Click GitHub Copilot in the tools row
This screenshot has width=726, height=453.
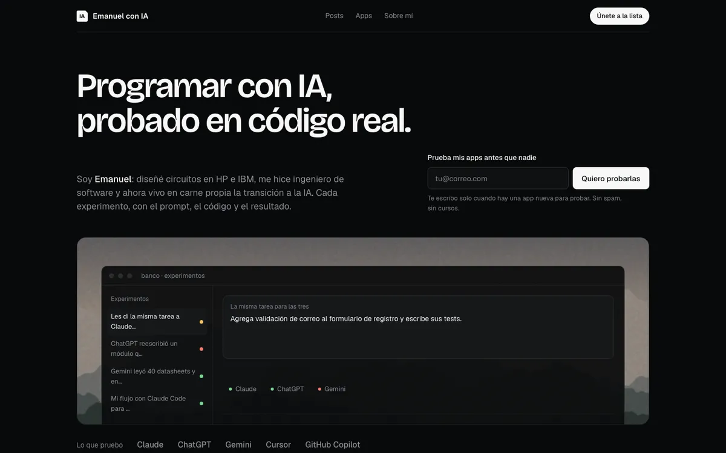(333, 445)
